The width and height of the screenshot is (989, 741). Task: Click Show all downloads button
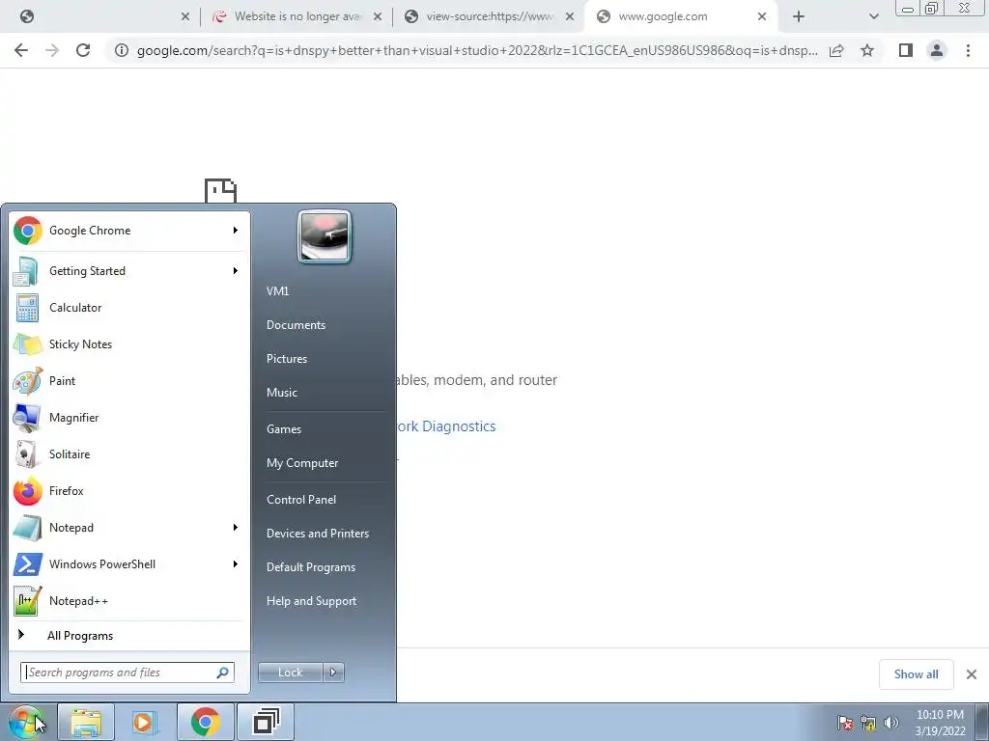coord(916,674)
